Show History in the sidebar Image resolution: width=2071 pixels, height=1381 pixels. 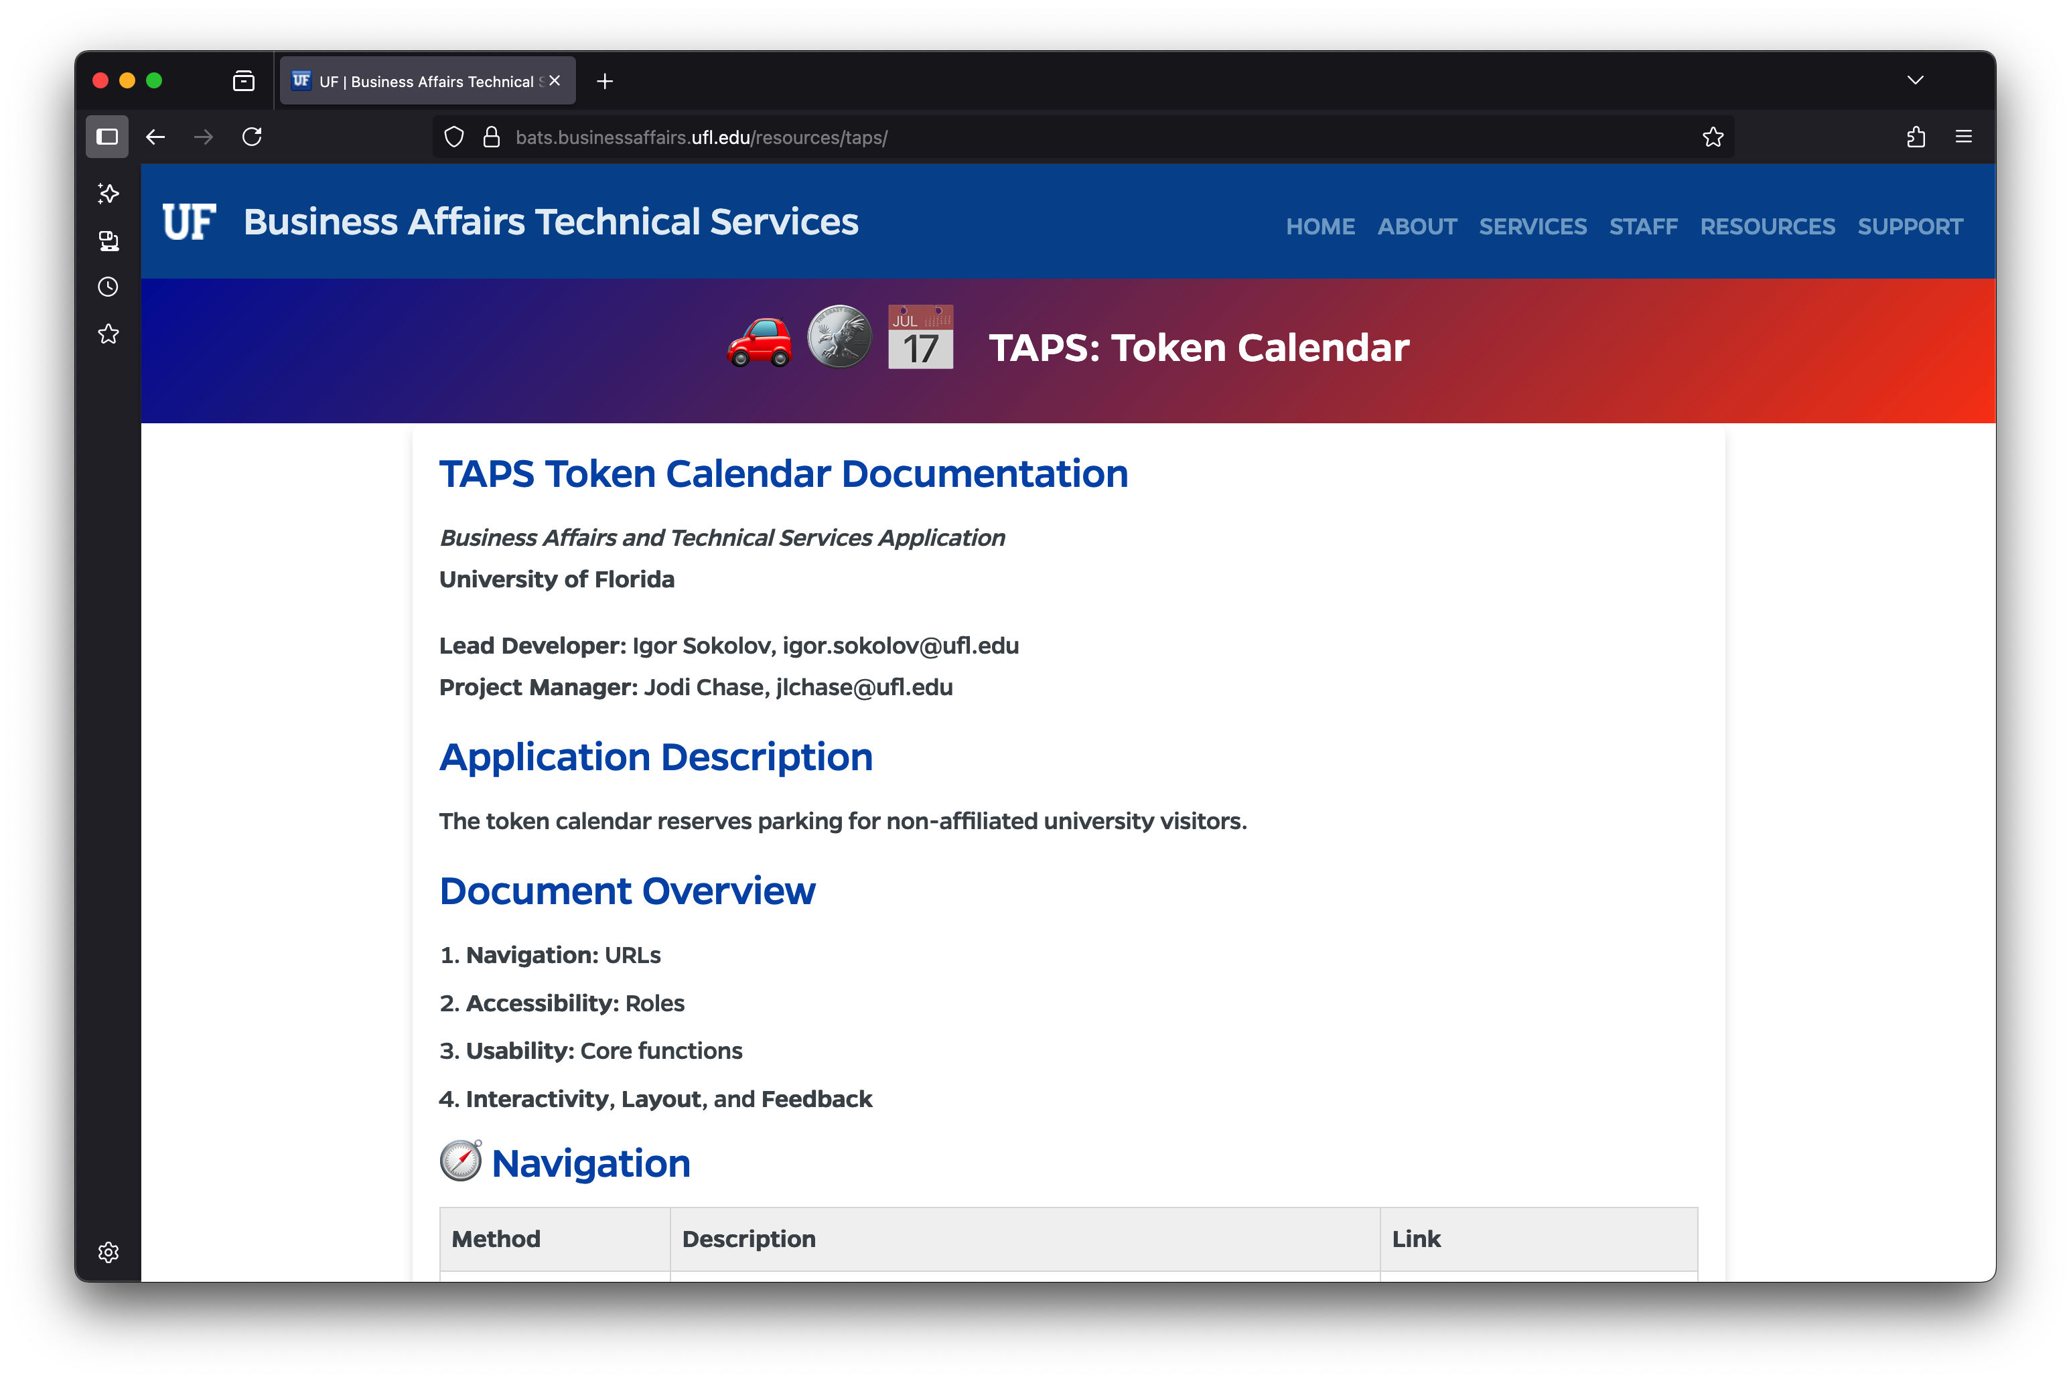[x=109, y=287]
